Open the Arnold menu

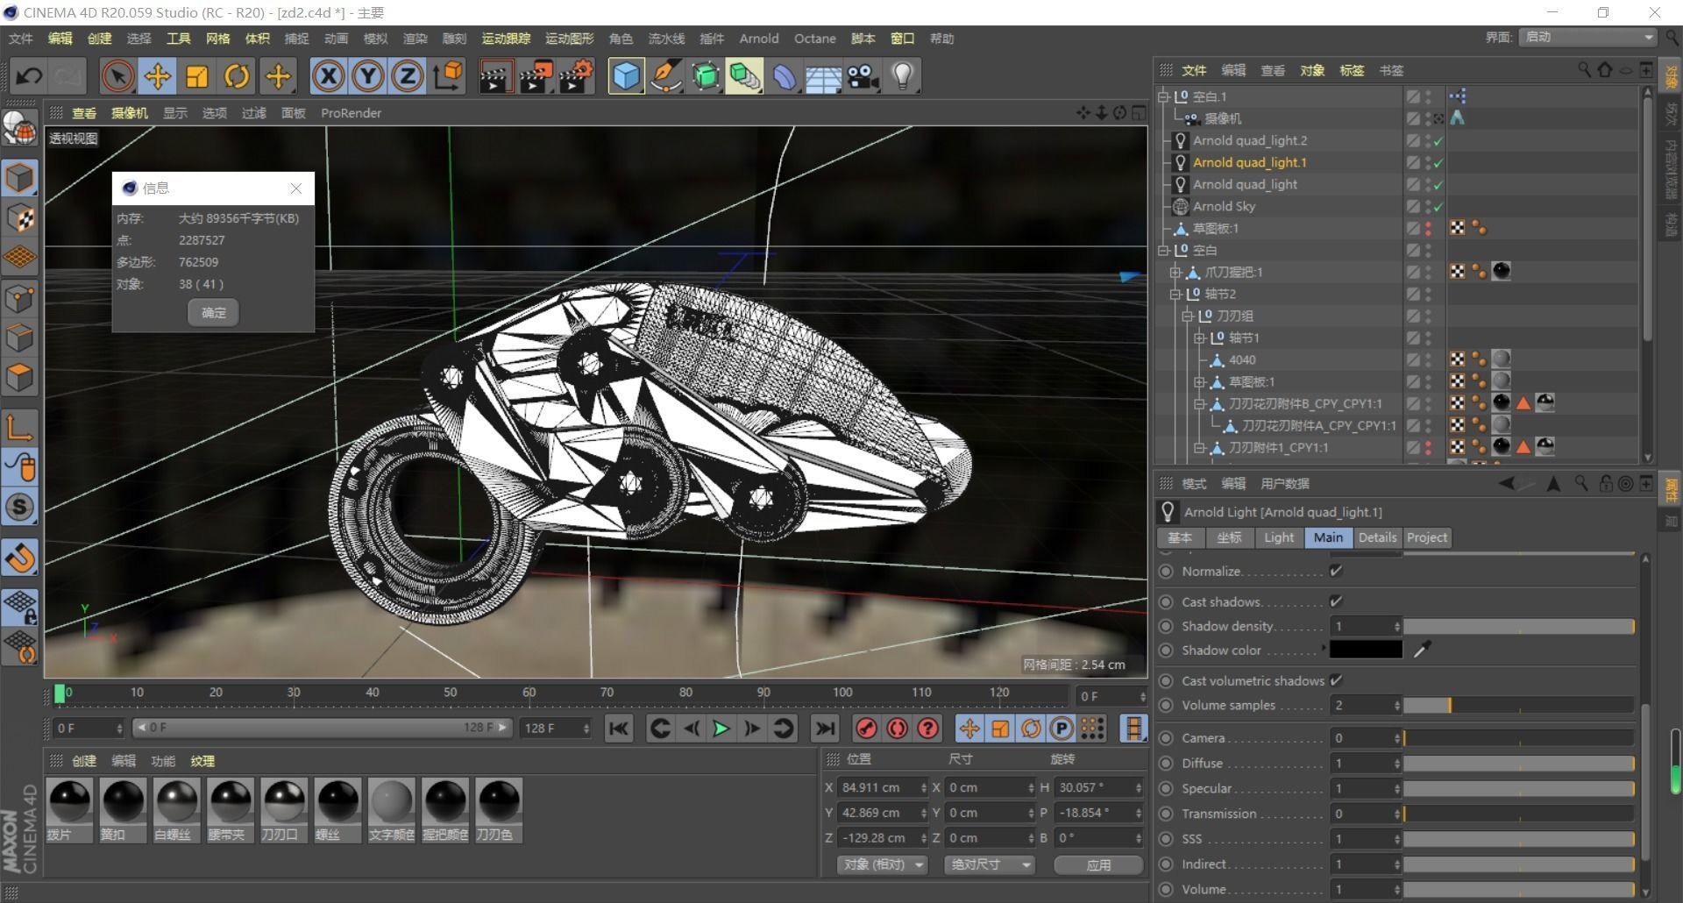(x=758, y=39)
